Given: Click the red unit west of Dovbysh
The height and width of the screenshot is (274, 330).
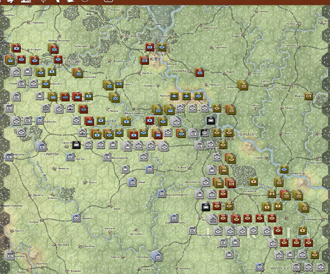Looking at the screenshot, I should [x=16, y=48].
